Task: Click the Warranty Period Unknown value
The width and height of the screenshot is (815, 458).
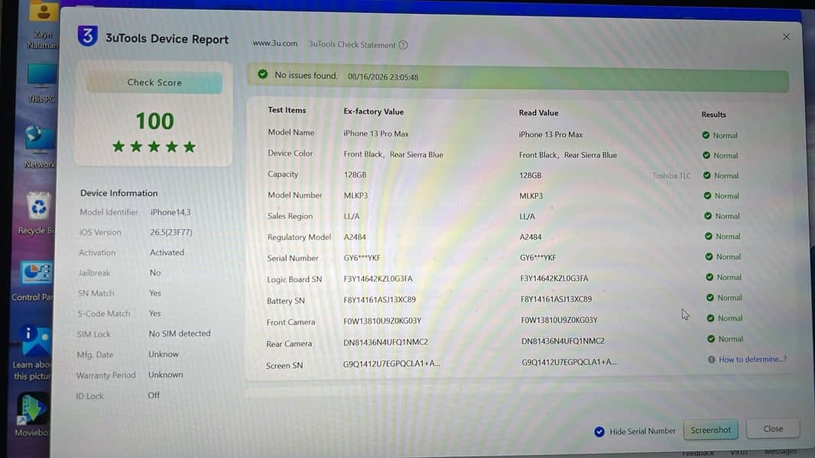Action: (165, 375)
